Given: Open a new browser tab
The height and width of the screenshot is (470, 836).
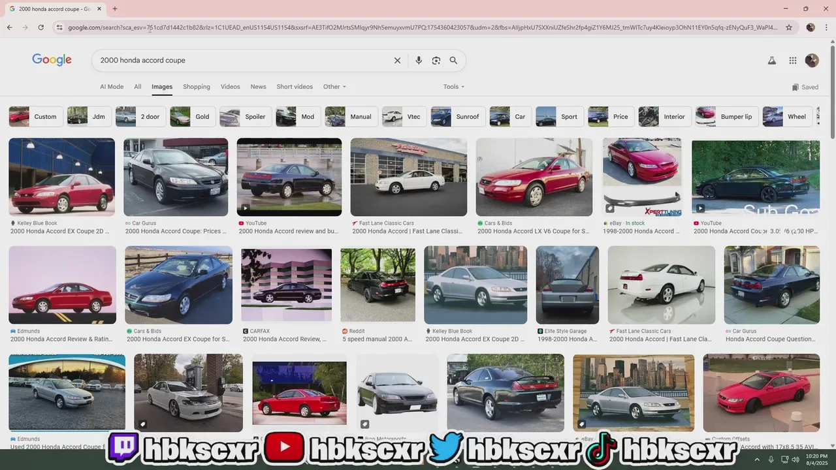Looking at the screenshot, I should point(115,9).
